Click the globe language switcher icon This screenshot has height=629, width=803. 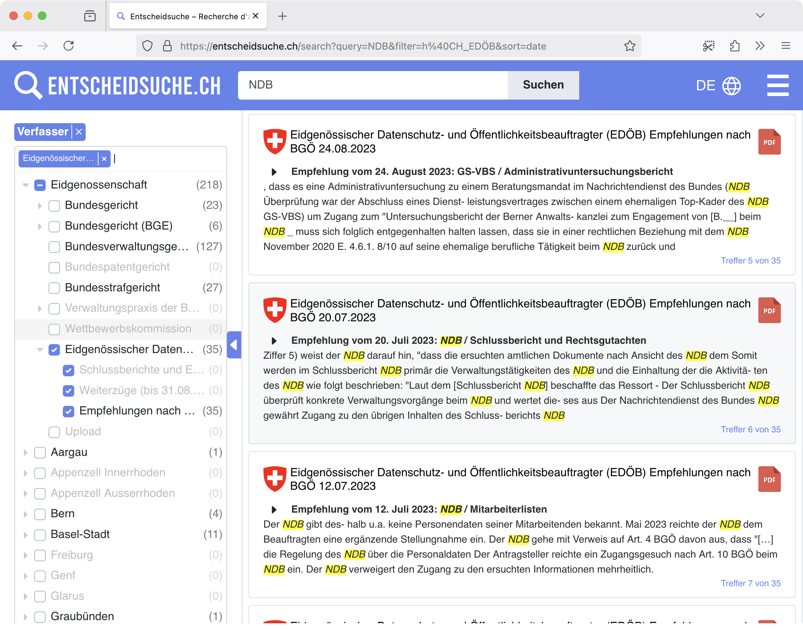[x=731, y=85]
